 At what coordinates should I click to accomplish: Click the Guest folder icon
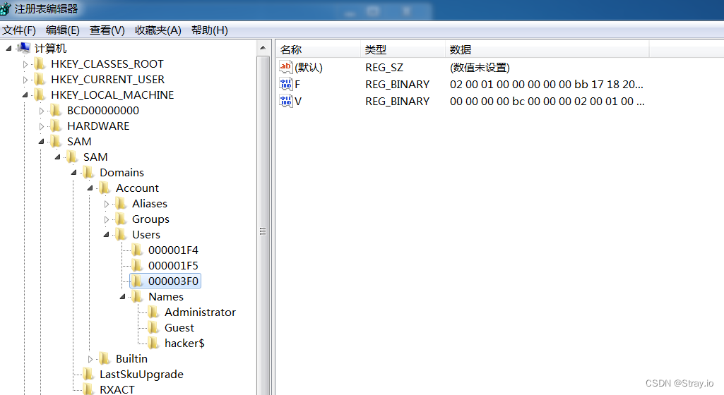tap(154, 328)
